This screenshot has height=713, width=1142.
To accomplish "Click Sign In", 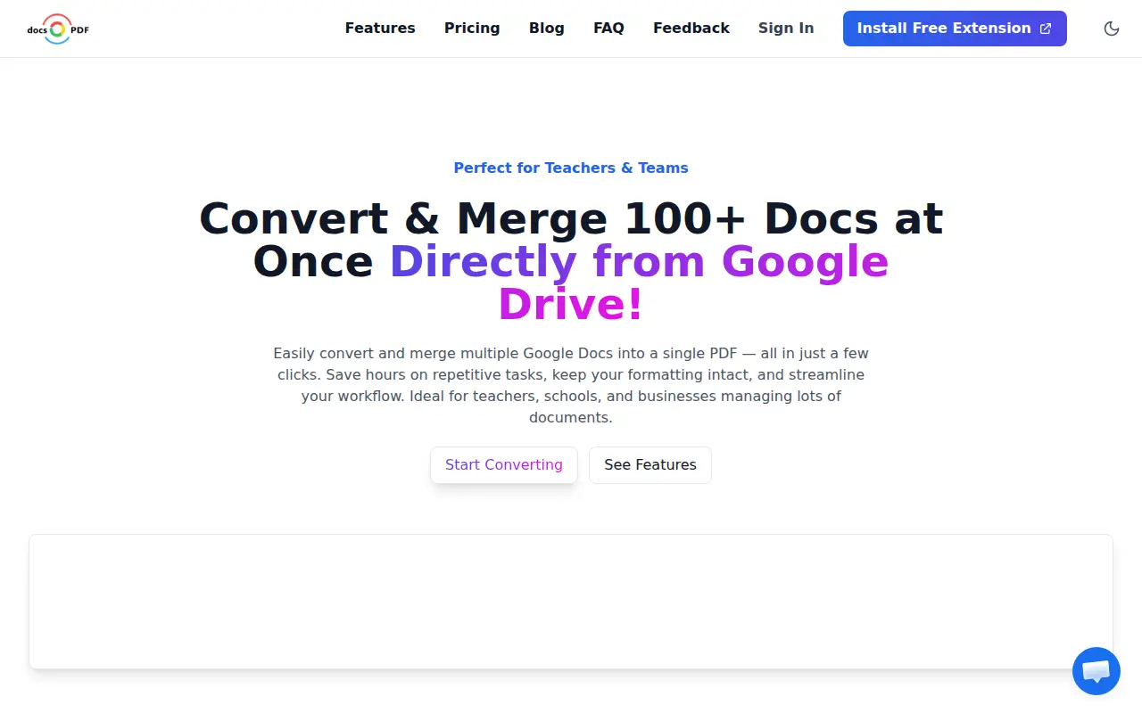I will [x=786, y=29].
